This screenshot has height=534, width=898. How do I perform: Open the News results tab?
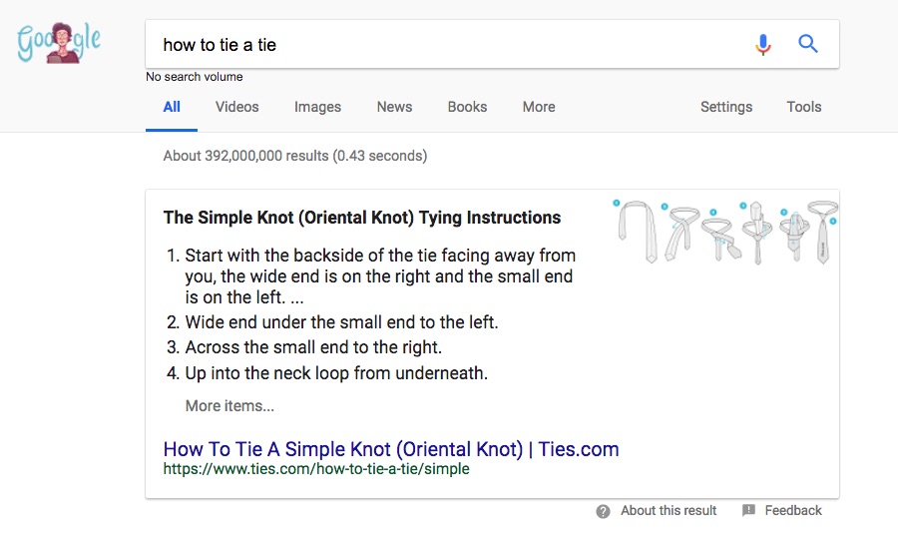point(394,107)
